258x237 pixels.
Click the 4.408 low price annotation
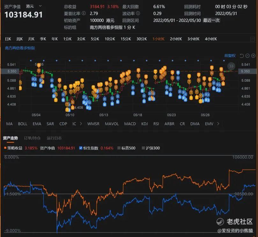(x=79, y=107)
